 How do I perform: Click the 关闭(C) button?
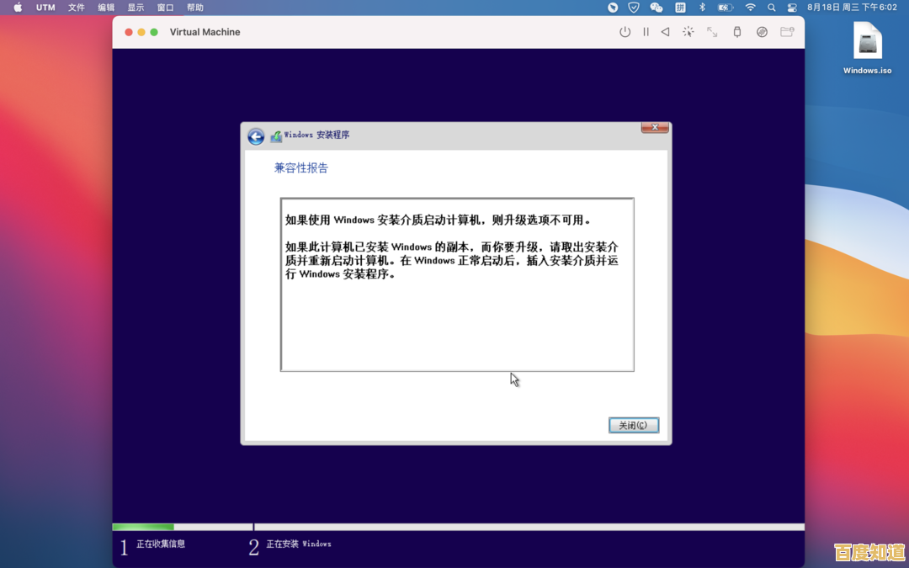point(633,425)
